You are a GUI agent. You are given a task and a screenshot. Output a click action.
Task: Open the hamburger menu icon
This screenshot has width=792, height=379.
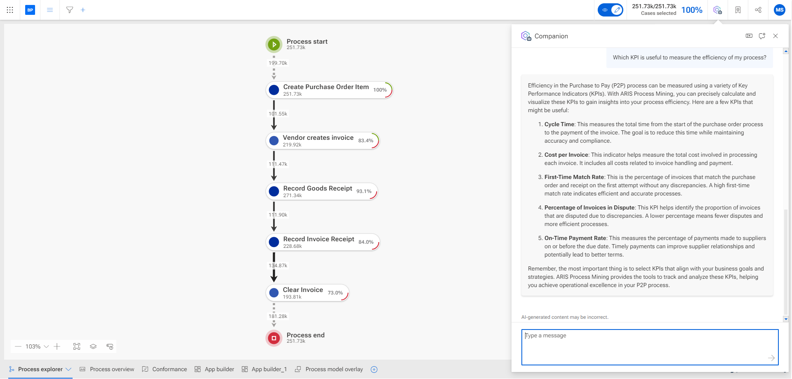tap(50, 10)
